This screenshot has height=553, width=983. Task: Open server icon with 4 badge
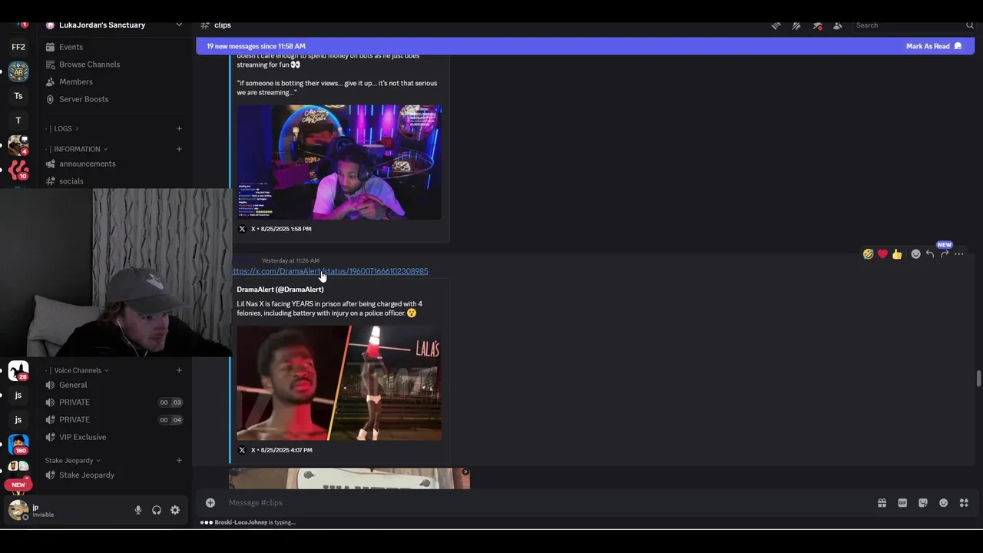point(18,144)
